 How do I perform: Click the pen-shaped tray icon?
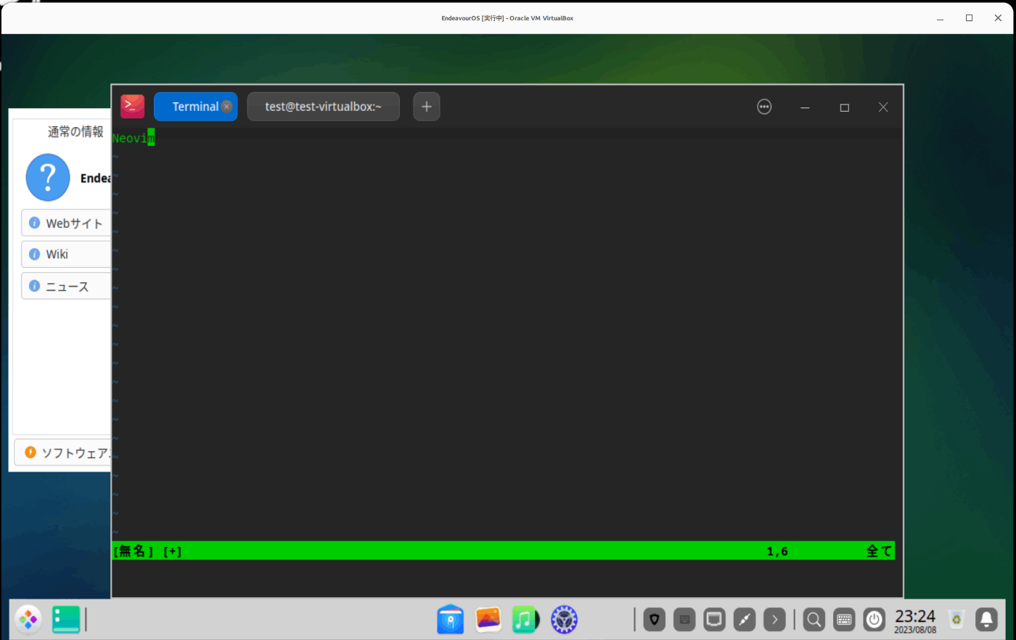tap(745, 620)
